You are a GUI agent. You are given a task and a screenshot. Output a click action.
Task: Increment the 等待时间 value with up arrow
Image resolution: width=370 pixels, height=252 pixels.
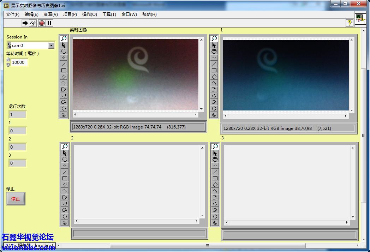click(x=8, y=60)
